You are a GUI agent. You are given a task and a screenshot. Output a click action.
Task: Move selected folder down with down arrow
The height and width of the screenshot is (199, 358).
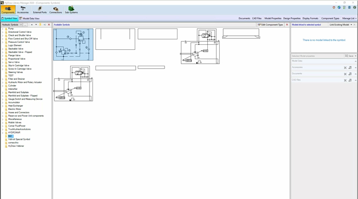point(36,25)
